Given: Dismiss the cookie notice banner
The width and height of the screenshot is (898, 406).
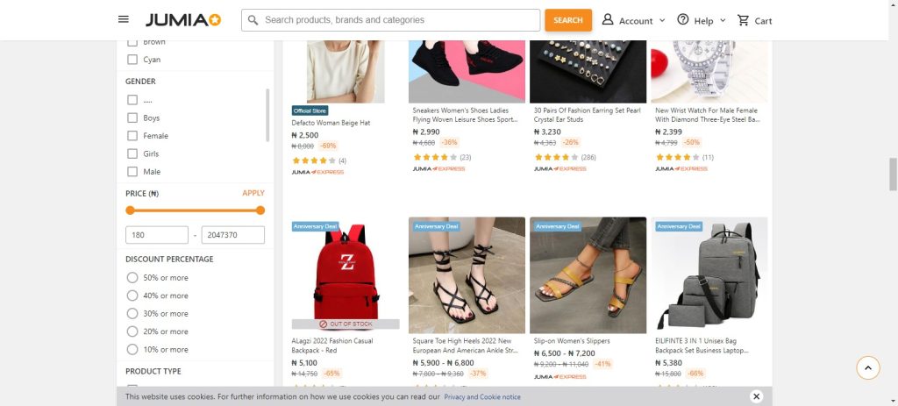Looking at the screenshot, I should tap(756, 396).
